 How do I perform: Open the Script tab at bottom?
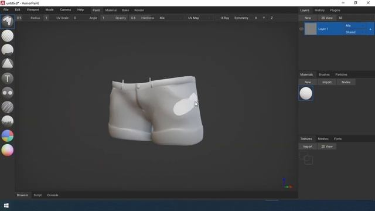[37, 195]
